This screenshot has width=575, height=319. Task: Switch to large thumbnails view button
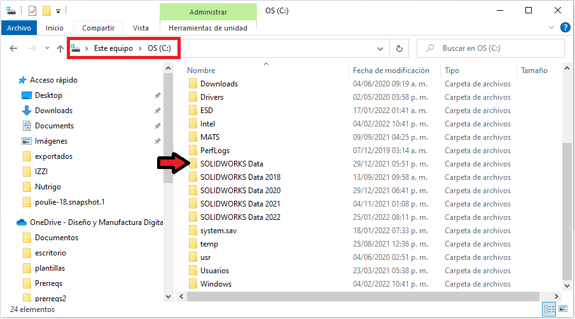click(563, 309)
